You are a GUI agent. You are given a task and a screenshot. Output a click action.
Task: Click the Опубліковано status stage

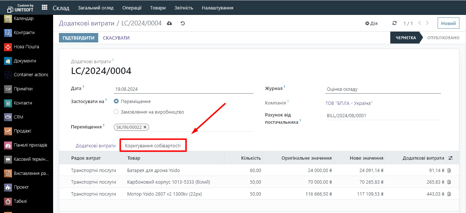click(443, 38)
